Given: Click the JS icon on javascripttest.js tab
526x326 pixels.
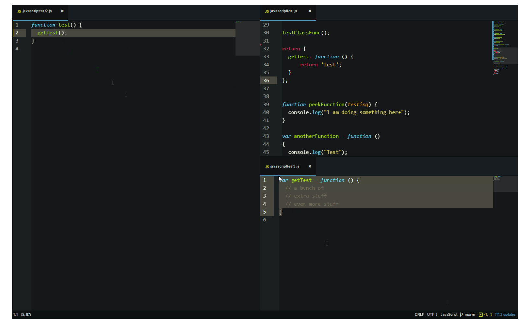Looking at the screenshot, I should click(x=267, y=11).
